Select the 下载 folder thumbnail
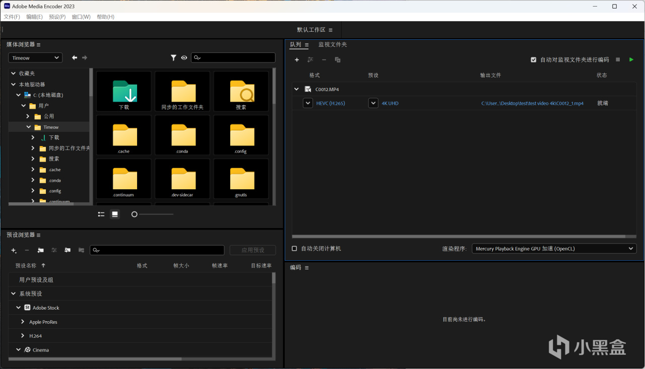Screen dimensions: 645x369 124,92
